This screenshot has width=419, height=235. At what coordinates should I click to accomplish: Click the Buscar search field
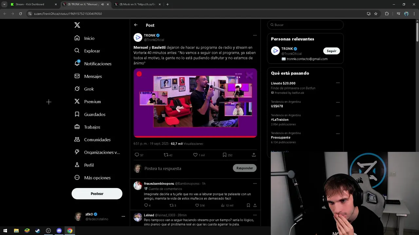pyautogui.click(x=305, y=25)
